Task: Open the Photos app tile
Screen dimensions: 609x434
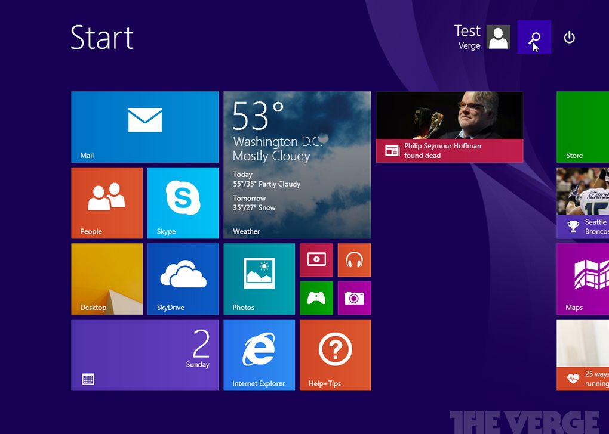Action: pos(259,278)
